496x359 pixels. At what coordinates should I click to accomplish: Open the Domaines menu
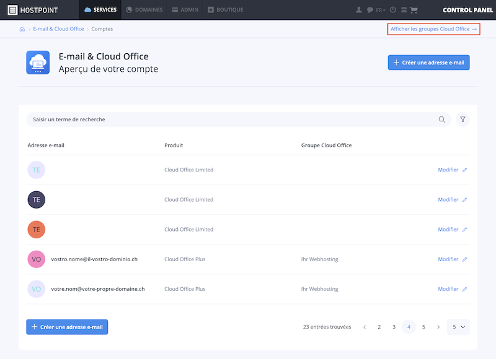[144, 10]
